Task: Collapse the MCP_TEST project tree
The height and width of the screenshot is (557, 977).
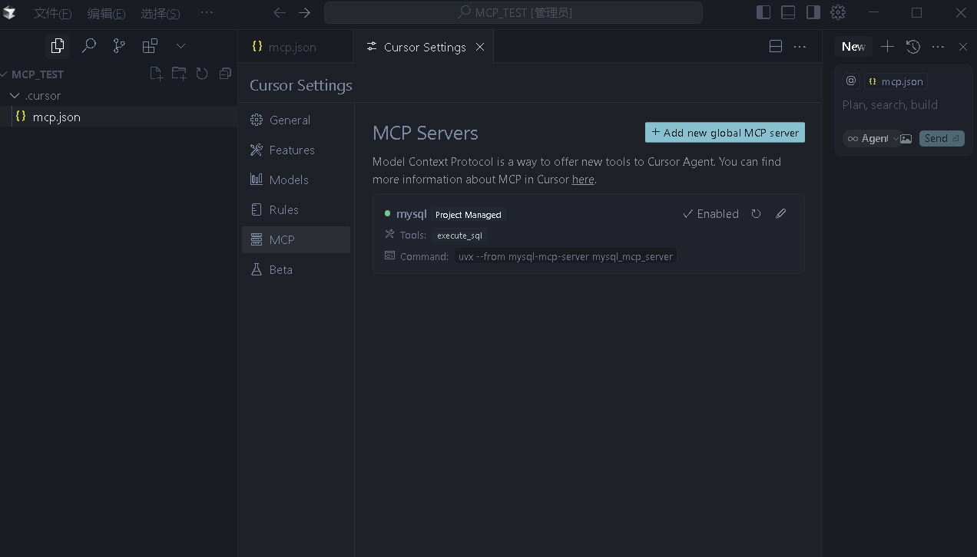Action: click(x=6, y=74)
